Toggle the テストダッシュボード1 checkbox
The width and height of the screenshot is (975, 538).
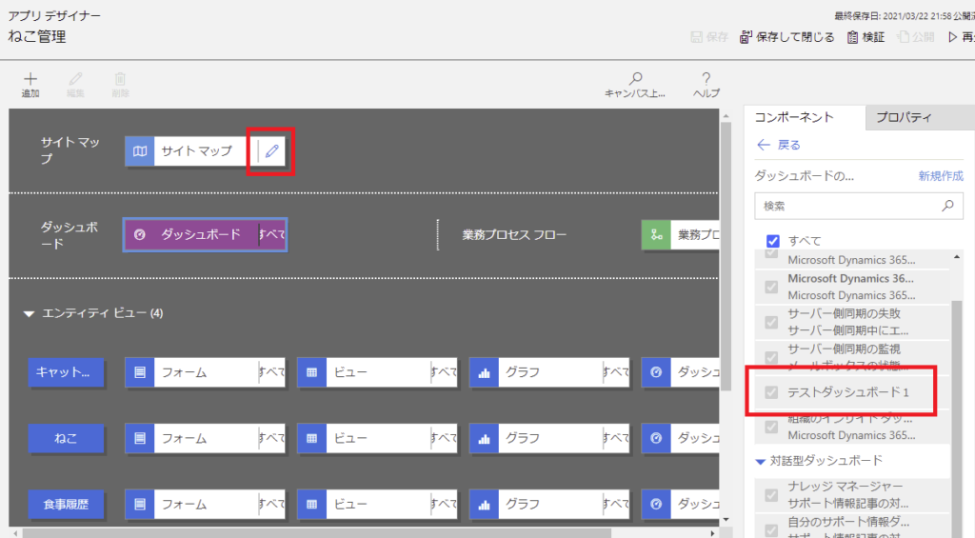(771, 392)
